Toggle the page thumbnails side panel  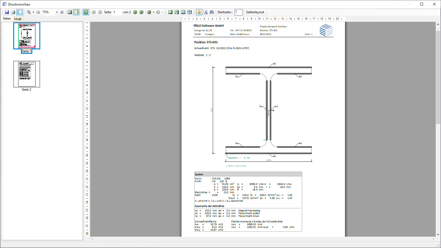coord(20,12)
